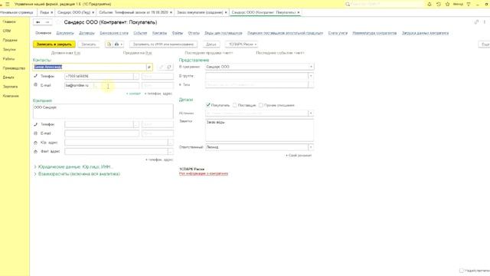Click the Факт. адрес house icon

click(x=36, y=152)
